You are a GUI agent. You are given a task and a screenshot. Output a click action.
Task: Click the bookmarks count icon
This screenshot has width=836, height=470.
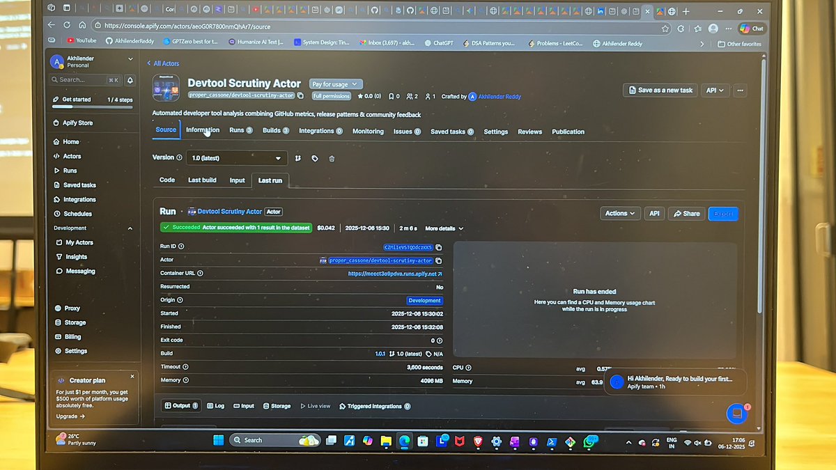pos(391,96)
